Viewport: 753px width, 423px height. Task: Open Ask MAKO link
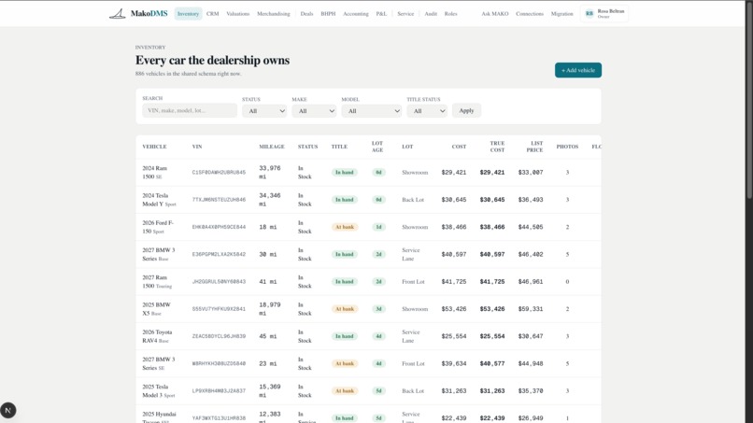coord(495,14)
